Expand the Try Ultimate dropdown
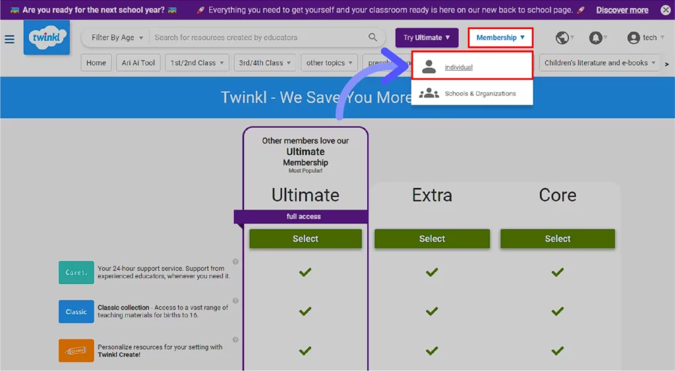The image size is (675, 371). point(426,38)
